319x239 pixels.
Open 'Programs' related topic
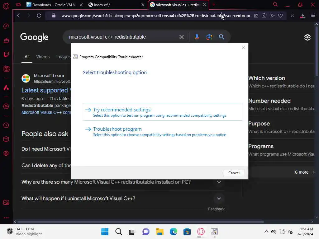coord(281,150)
